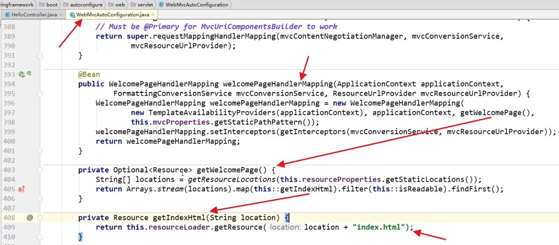Click super.requestMappingHandlerMapping on line 389
Image resolution: width=559 pixels, height=245 pixels.
201,37
